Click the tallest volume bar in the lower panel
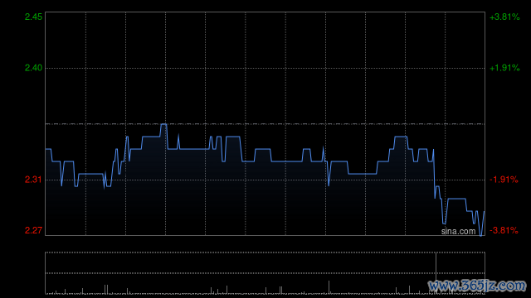531x298 pixels. [x=436, y=272]
